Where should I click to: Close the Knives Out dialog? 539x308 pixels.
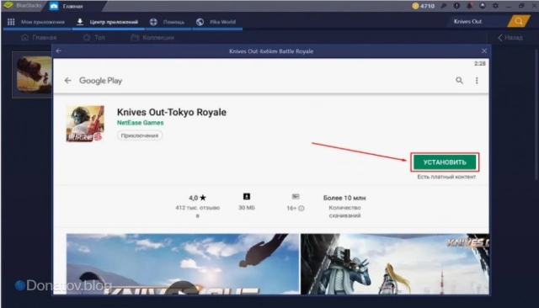click(484, 50)
